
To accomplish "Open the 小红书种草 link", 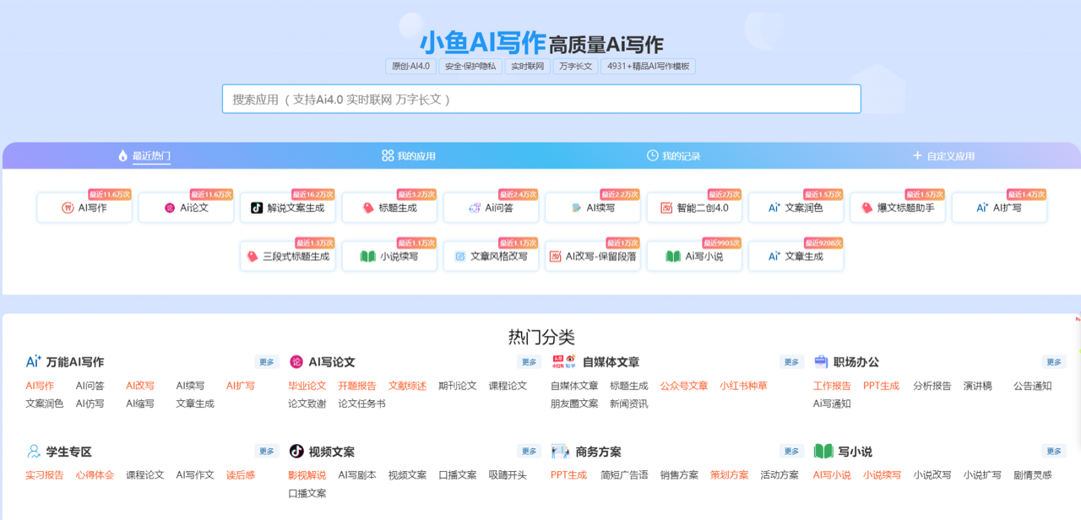I will coord(743,386).
